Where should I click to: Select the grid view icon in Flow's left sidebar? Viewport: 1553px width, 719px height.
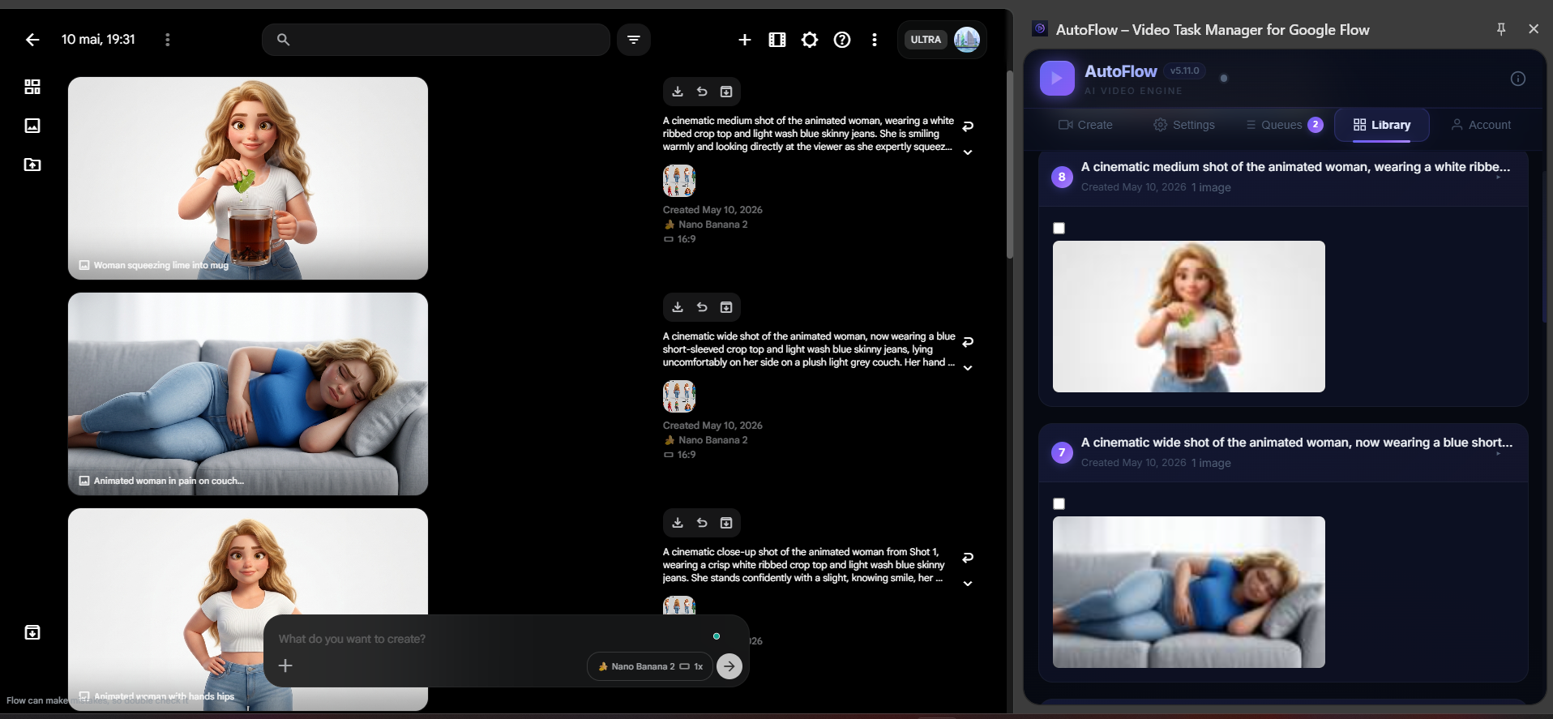coord(32,87)
